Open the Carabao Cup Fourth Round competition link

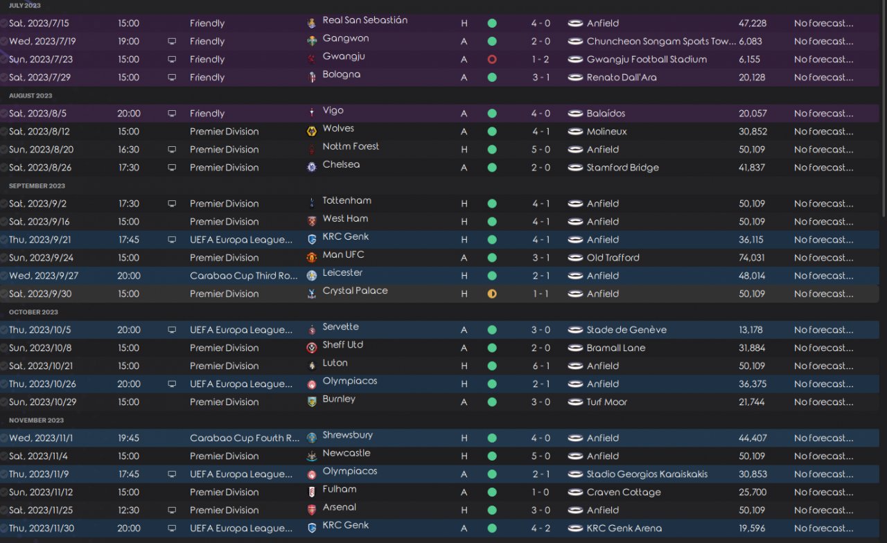point(245,438)
